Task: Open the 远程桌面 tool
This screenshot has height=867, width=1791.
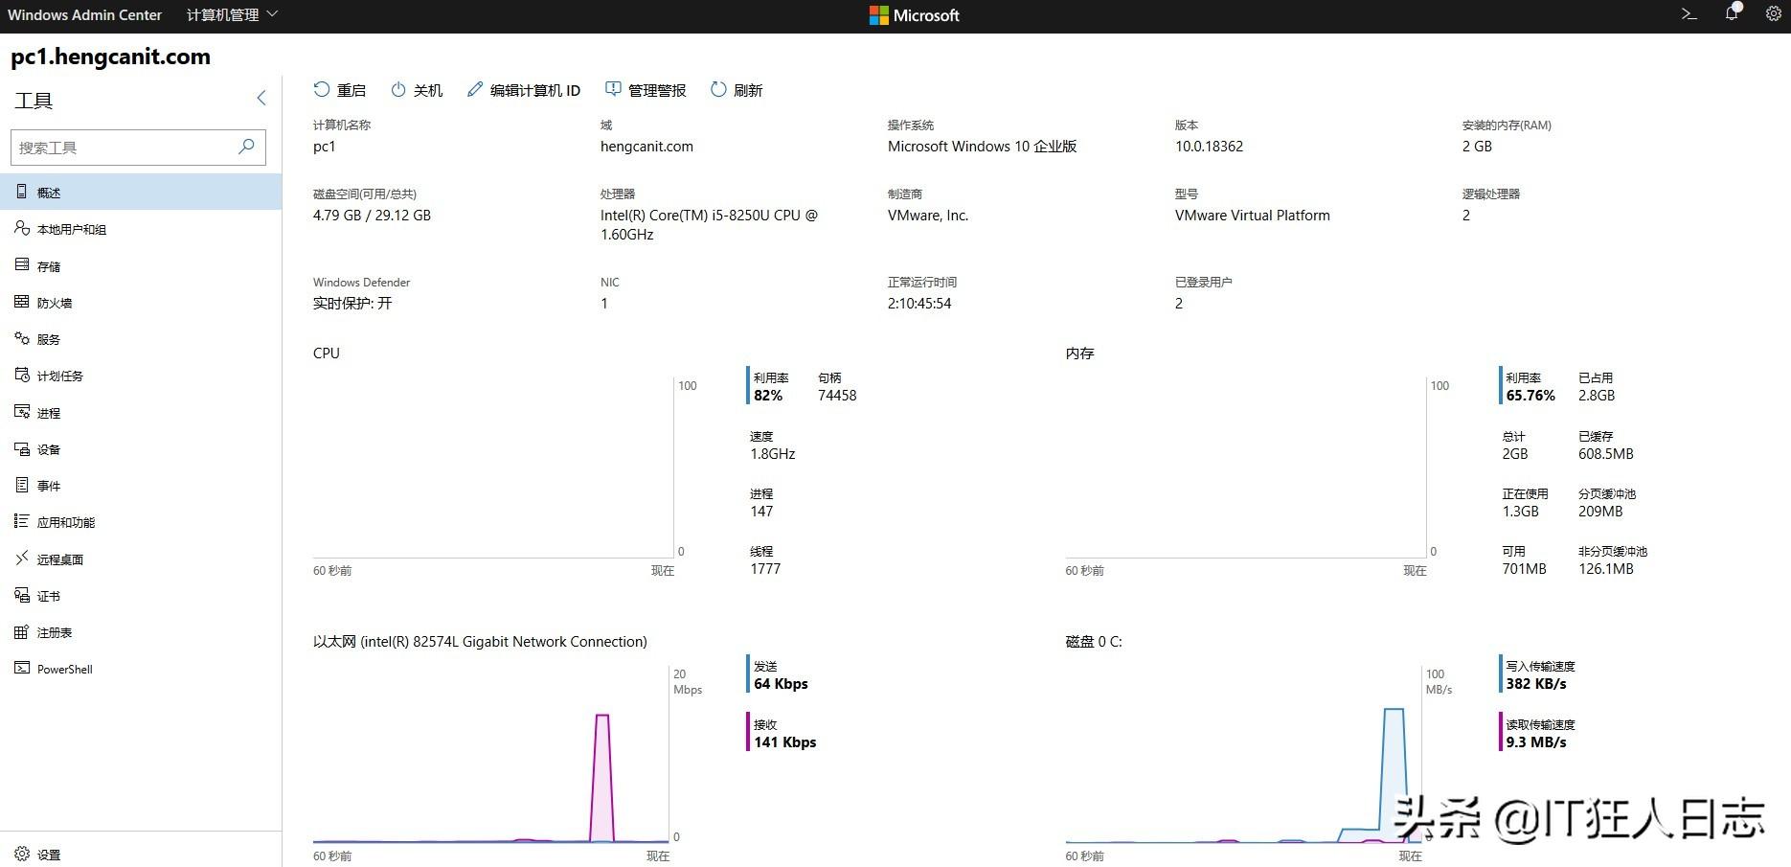Action: click(x=141, y=559)
